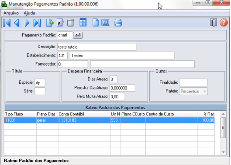Viewport: 231px width, 165px height.
Task: Go to the next record
Action: 27,23
